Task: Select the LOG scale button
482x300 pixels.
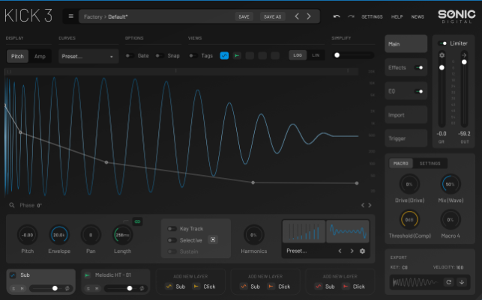Action: 298,55
